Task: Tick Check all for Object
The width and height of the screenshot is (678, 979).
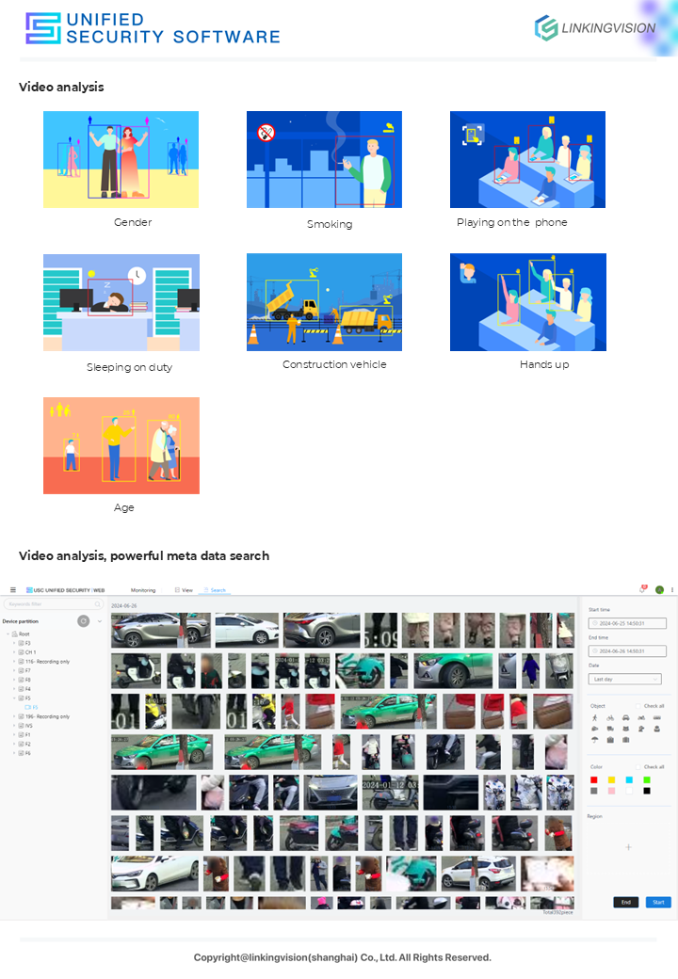Action: click(x=638, y=705)
